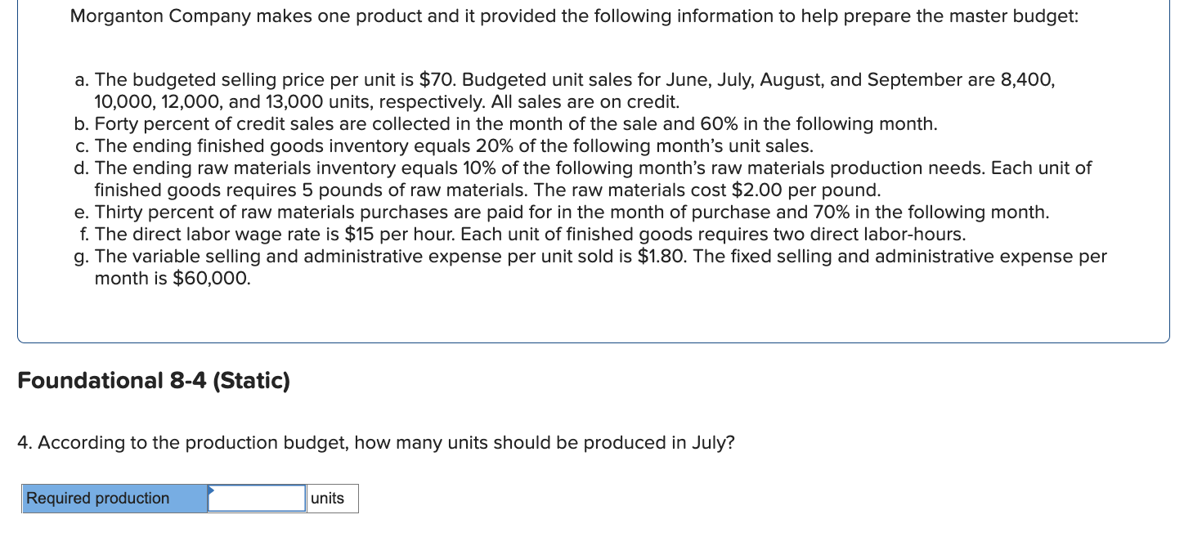Image resolution: width=1202 pixels, height=546 pixels.
Task: Select the blue Required production label cell
Action: [x=114, y=499]
